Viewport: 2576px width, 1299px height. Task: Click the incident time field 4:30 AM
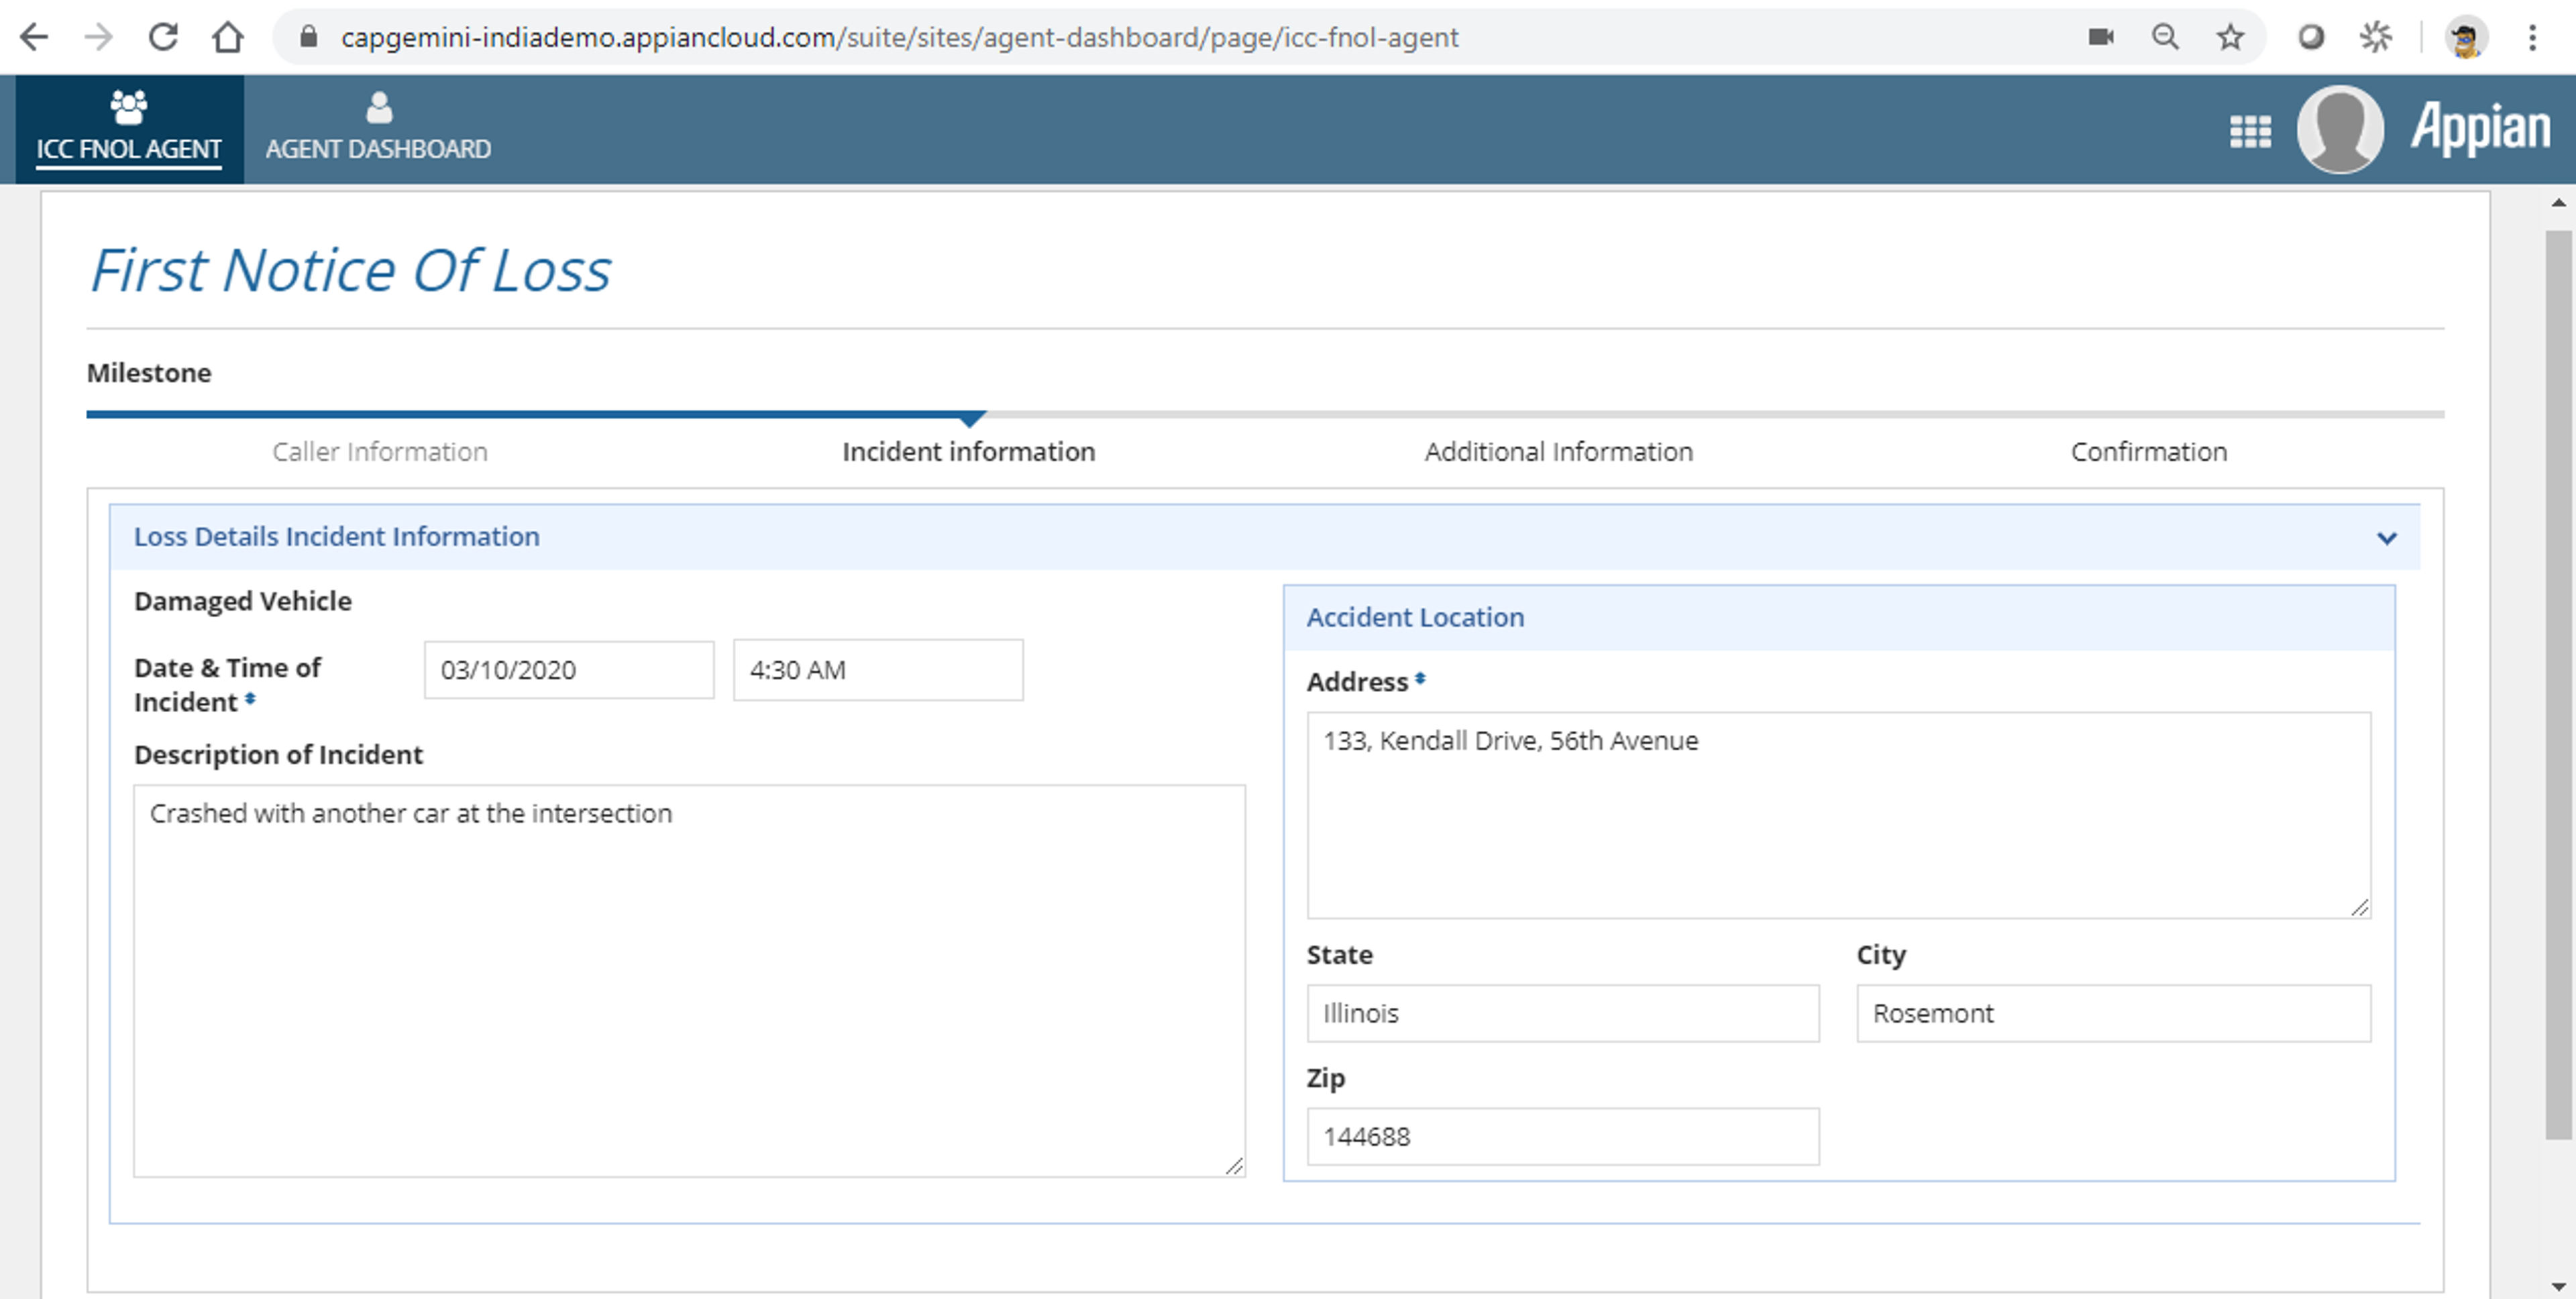click(878, 670)
